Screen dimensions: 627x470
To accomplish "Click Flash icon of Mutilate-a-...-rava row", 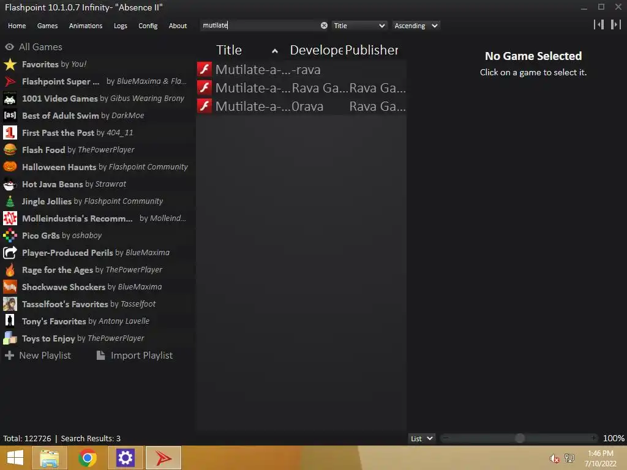I will 205,69.
